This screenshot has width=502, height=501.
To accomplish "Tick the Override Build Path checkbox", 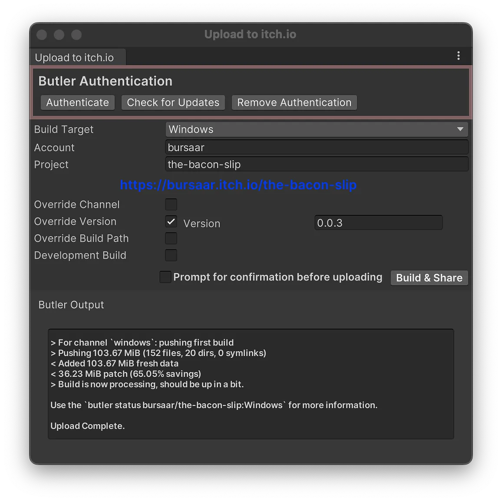I will tap(171, 238).
